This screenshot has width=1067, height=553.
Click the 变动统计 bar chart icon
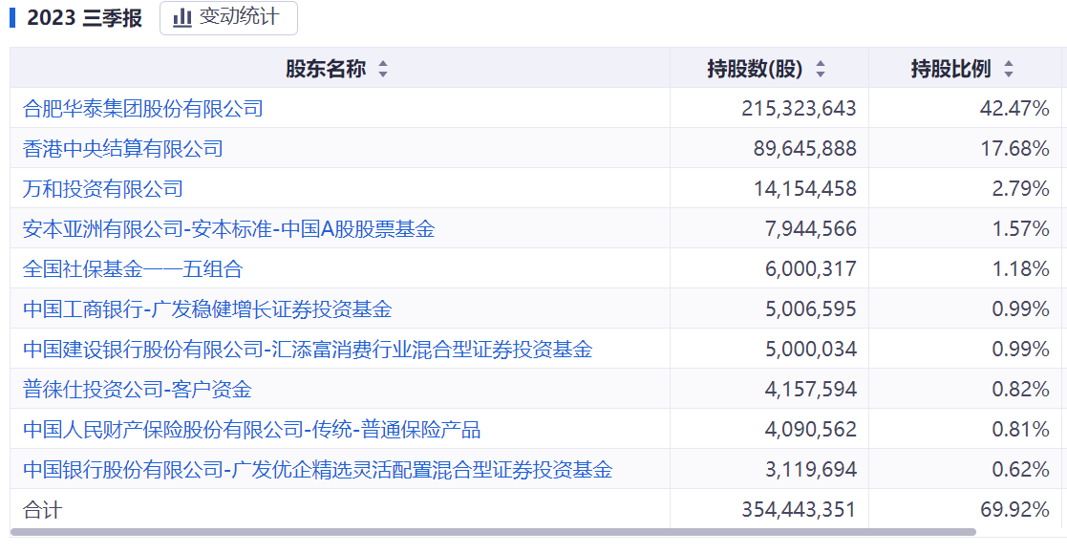click(181, 18)
